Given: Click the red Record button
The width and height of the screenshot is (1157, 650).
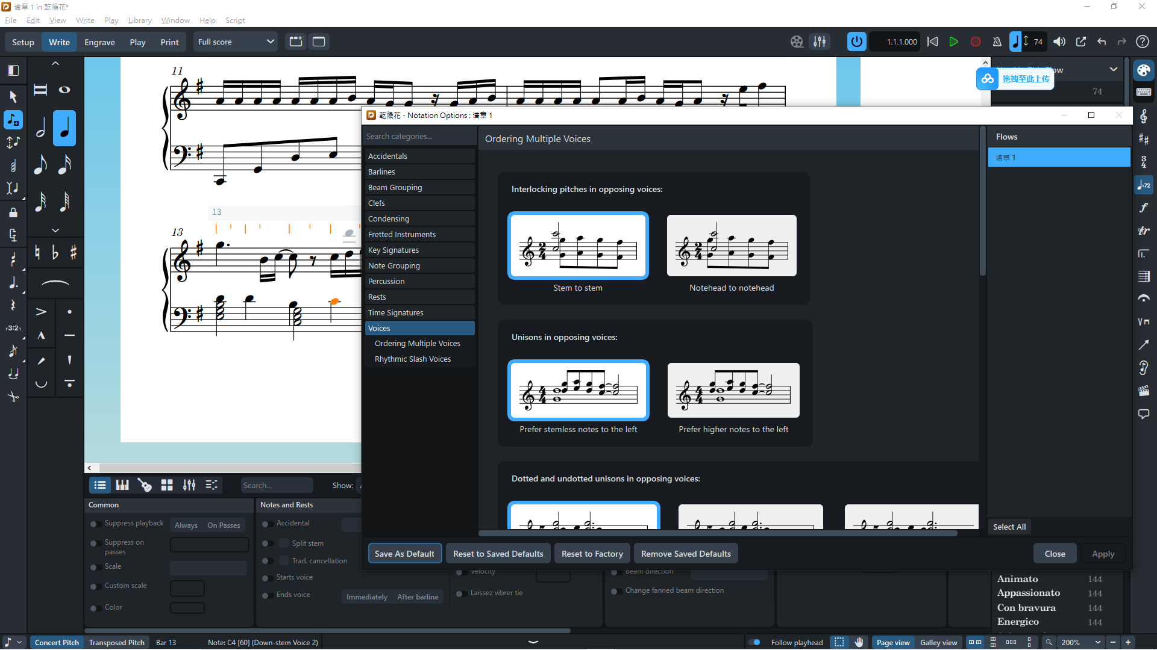Looking at the screenshot, I should pos(976,42).
